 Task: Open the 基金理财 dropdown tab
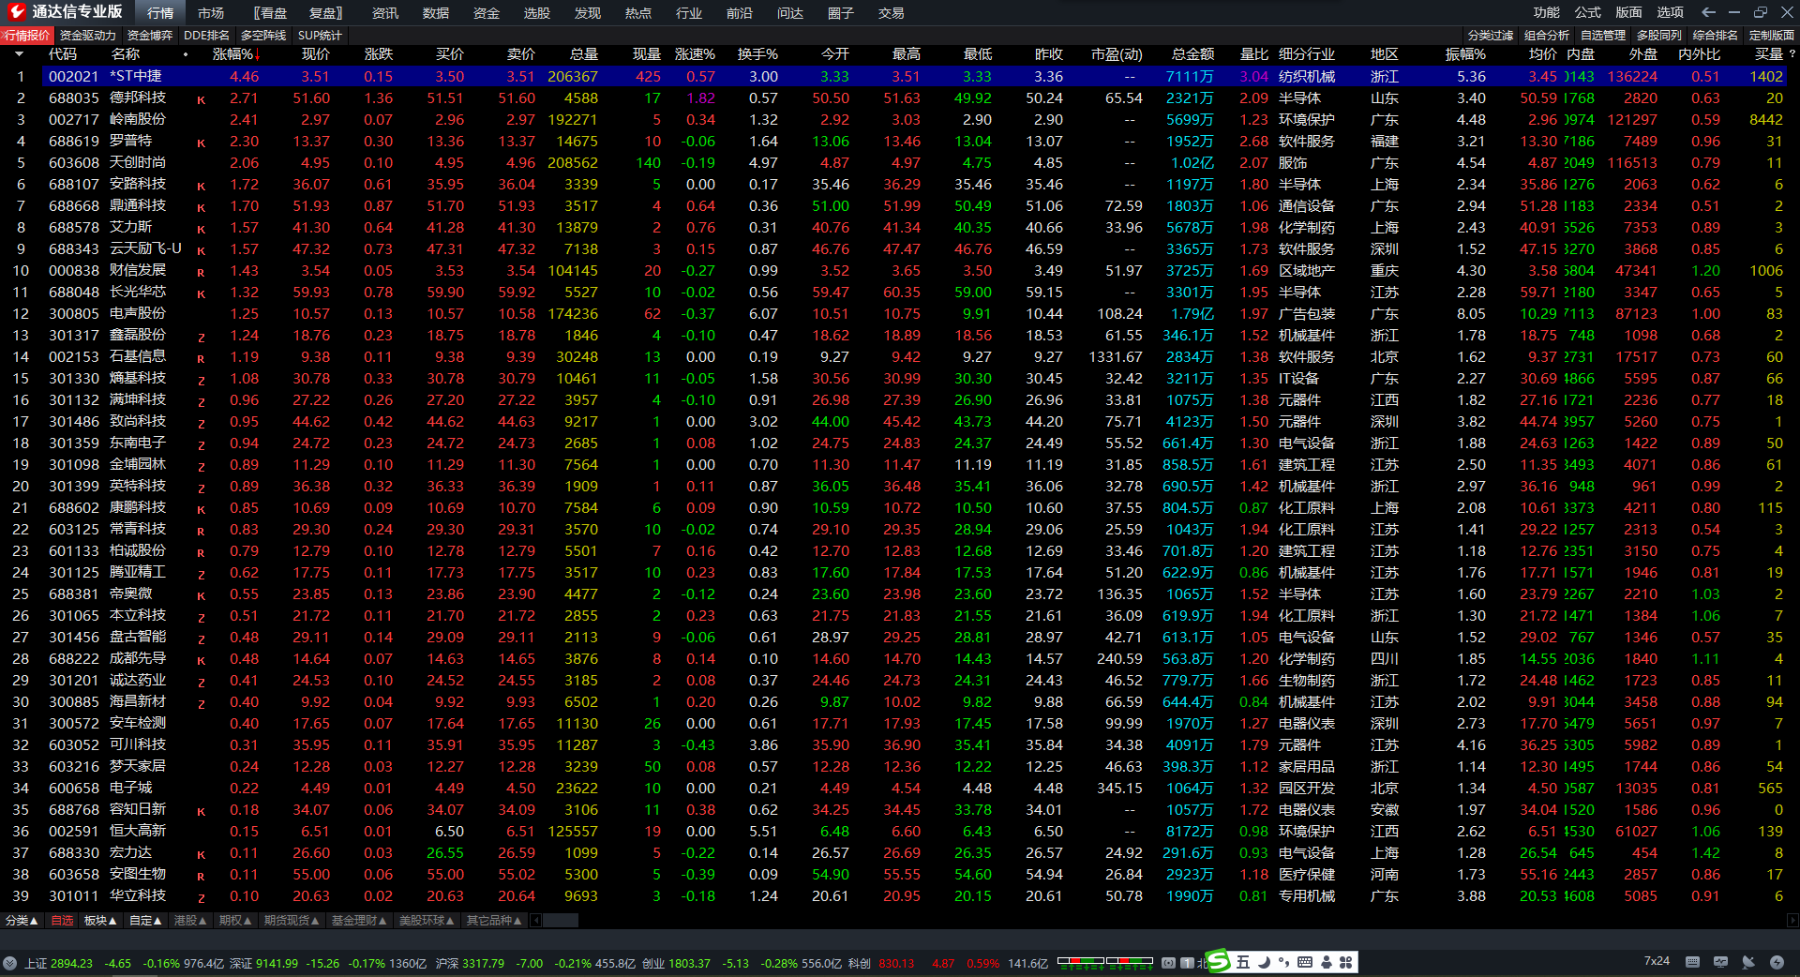click(x=359, y=921)
